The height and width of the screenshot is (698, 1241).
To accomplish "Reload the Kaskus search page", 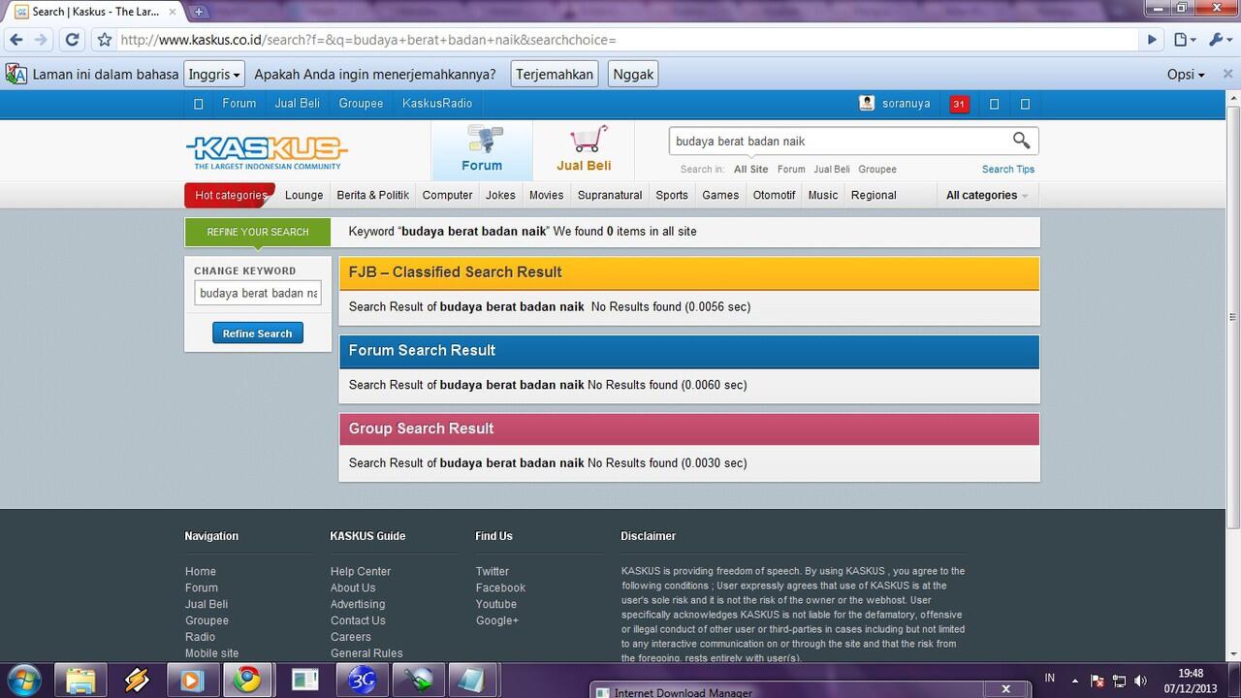I will point(72,40).
